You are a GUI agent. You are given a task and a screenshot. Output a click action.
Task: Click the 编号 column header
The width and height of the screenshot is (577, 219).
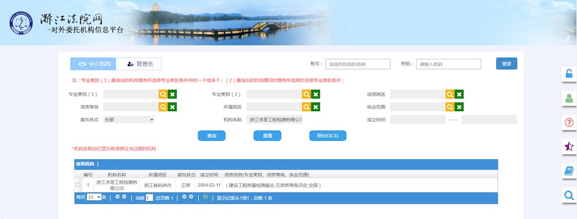tap(88, 175)
